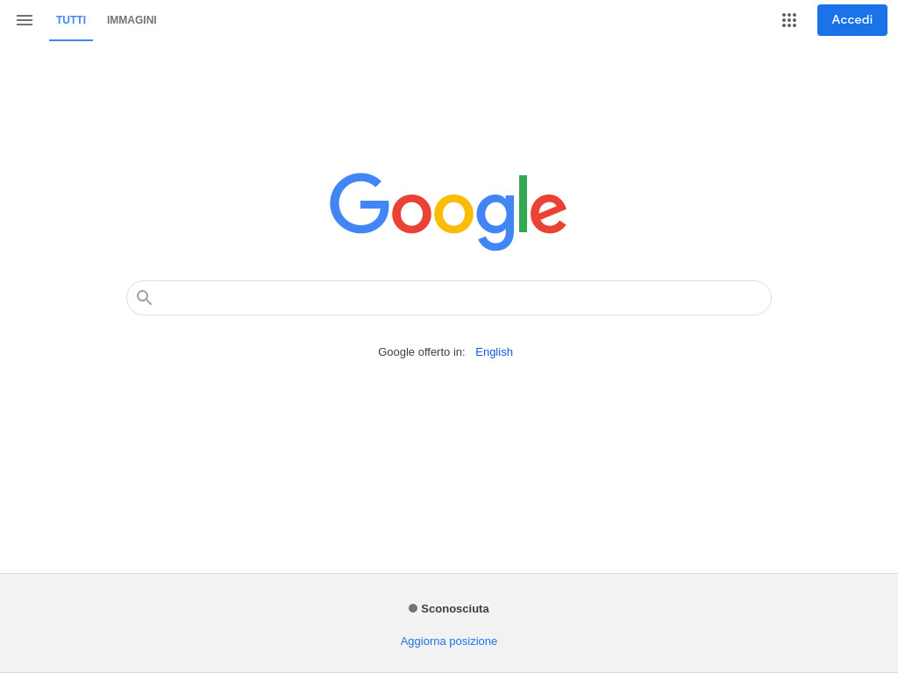The height and width of the screenshot is (673, 898).
Task: Click the 'Google offerto in:' text
Action: pos(422,352)
